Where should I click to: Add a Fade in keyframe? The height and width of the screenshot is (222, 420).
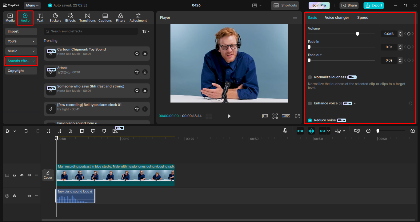coord(409,47)
